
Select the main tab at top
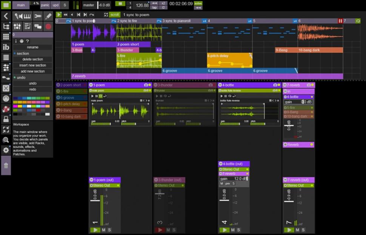point(21,5)
